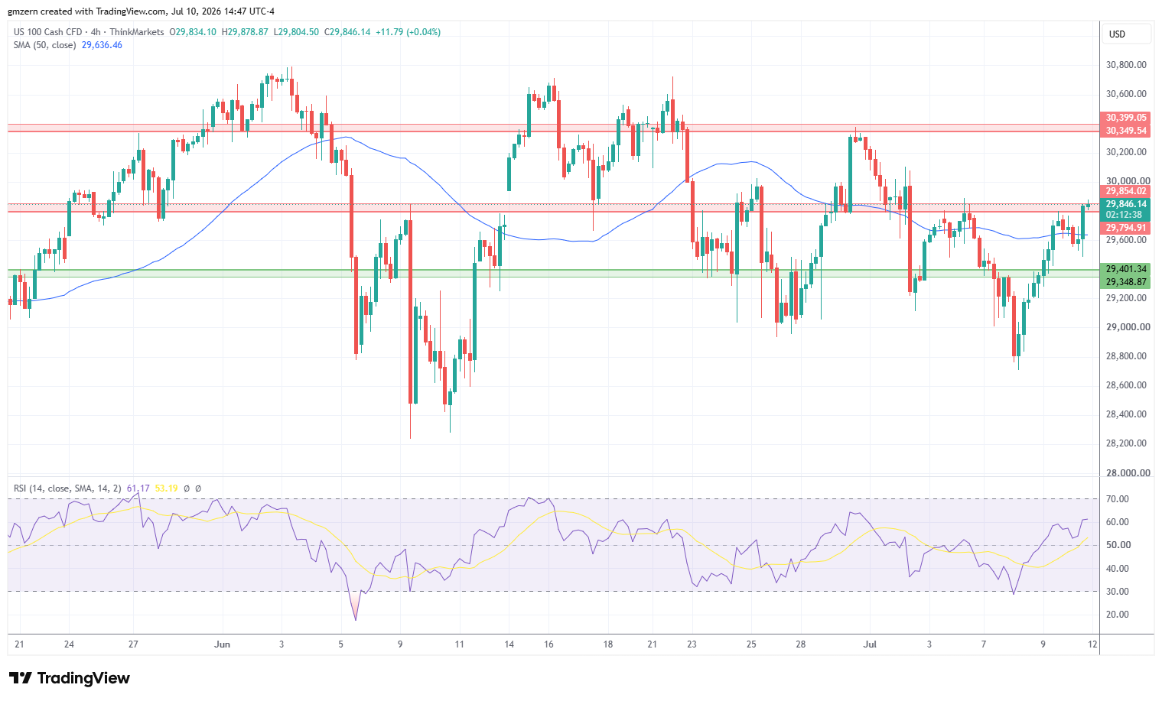
Task: Open the USD currency selector
Action: tap(1126, 34)
